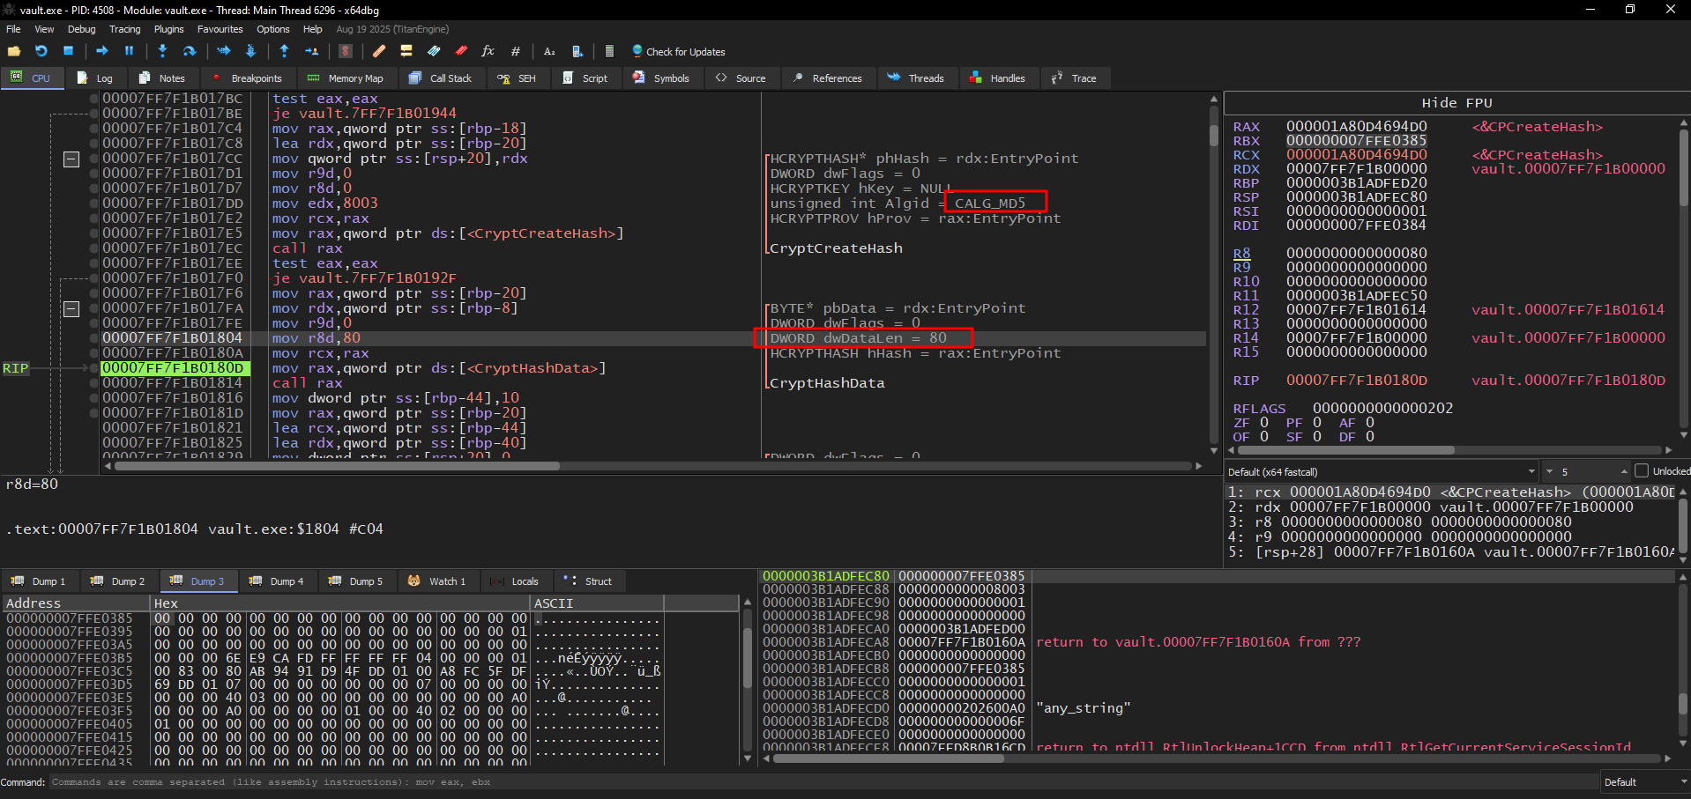Open the calculator toolbar icon

tap(609, 51)
